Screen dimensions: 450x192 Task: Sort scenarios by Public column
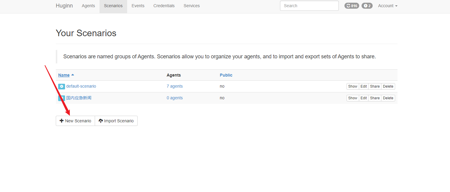[226, 75]
